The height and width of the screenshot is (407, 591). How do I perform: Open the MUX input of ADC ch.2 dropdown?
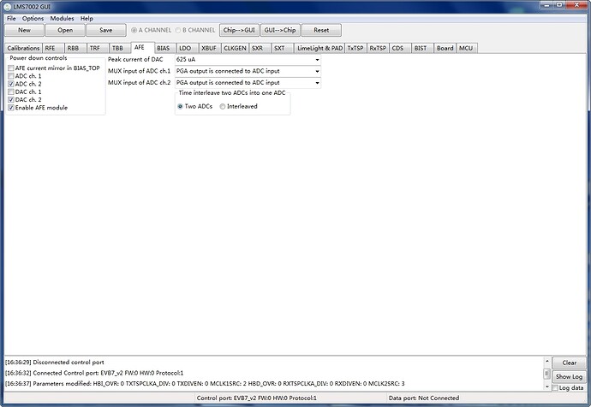248,83
